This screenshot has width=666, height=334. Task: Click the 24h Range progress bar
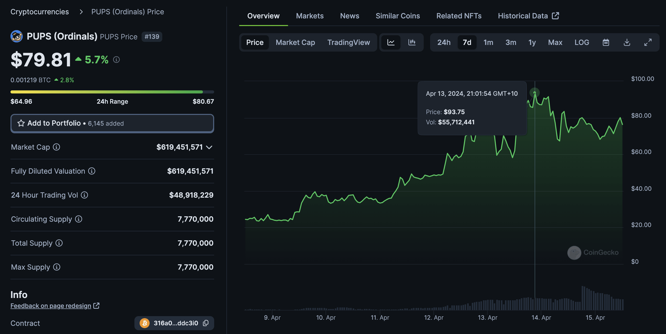112,92
